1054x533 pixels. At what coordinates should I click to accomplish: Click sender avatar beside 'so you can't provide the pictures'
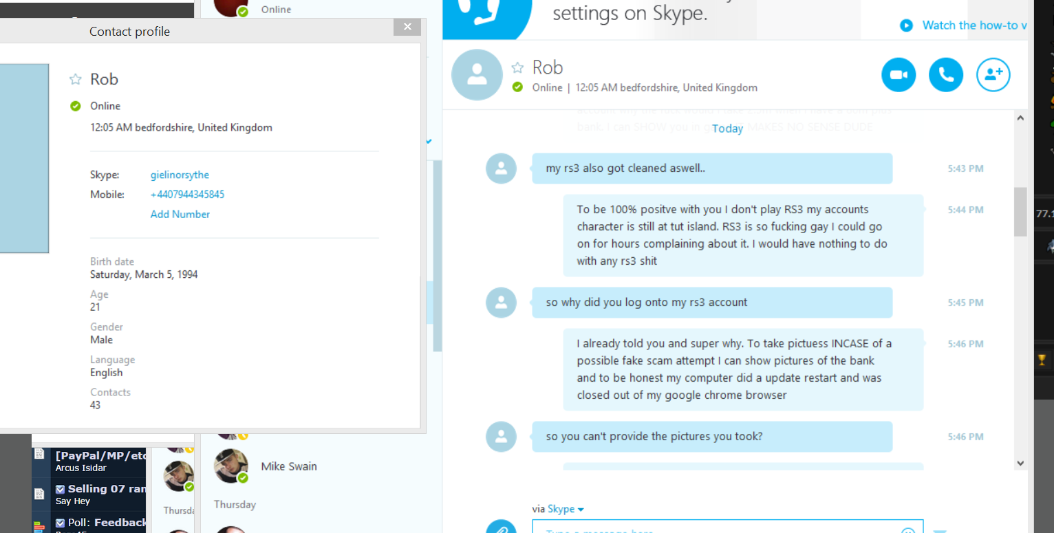(501, 437)
